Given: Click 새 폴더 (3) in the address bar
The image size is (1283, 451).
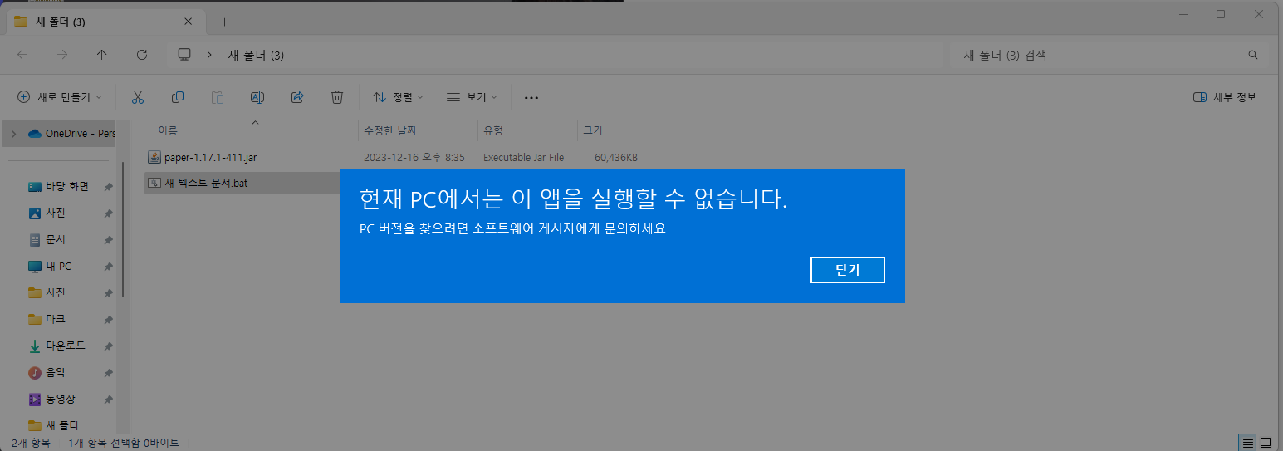Looking at the screenshot, I should 256,55.
